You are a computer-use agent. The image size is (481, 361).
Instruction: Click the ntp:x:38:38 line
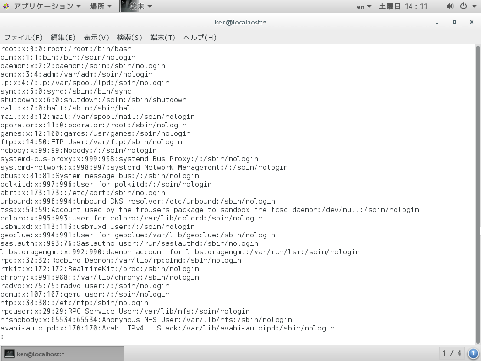[x=75, y=303]
